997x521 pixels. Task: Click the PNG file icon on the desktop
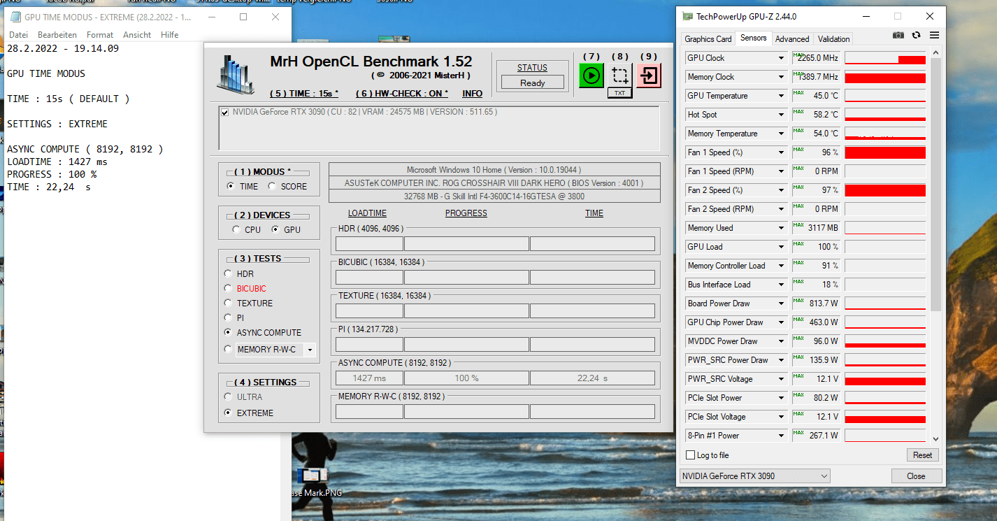(x=312, y=476)
